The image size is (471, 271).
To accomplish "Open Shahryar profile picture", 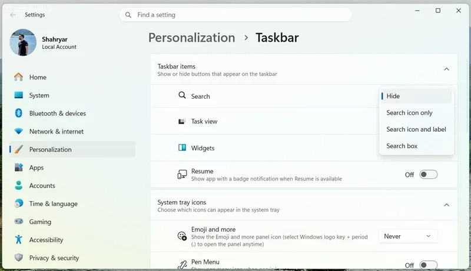I will coord(23,42).
